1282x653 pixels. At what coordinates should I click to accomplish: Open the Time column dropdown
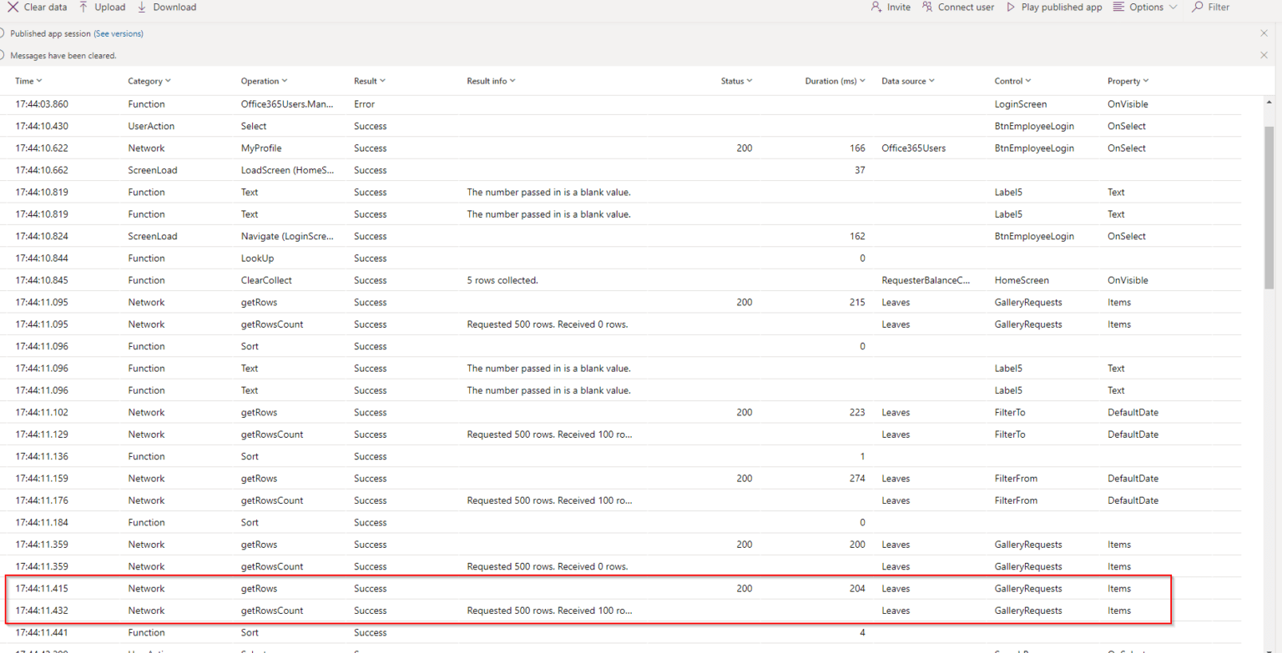pyautogui.click(x=39, y=81)
